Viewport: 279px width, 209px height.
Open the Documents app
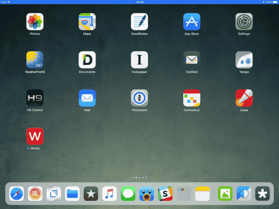click(x=87, y=60)
